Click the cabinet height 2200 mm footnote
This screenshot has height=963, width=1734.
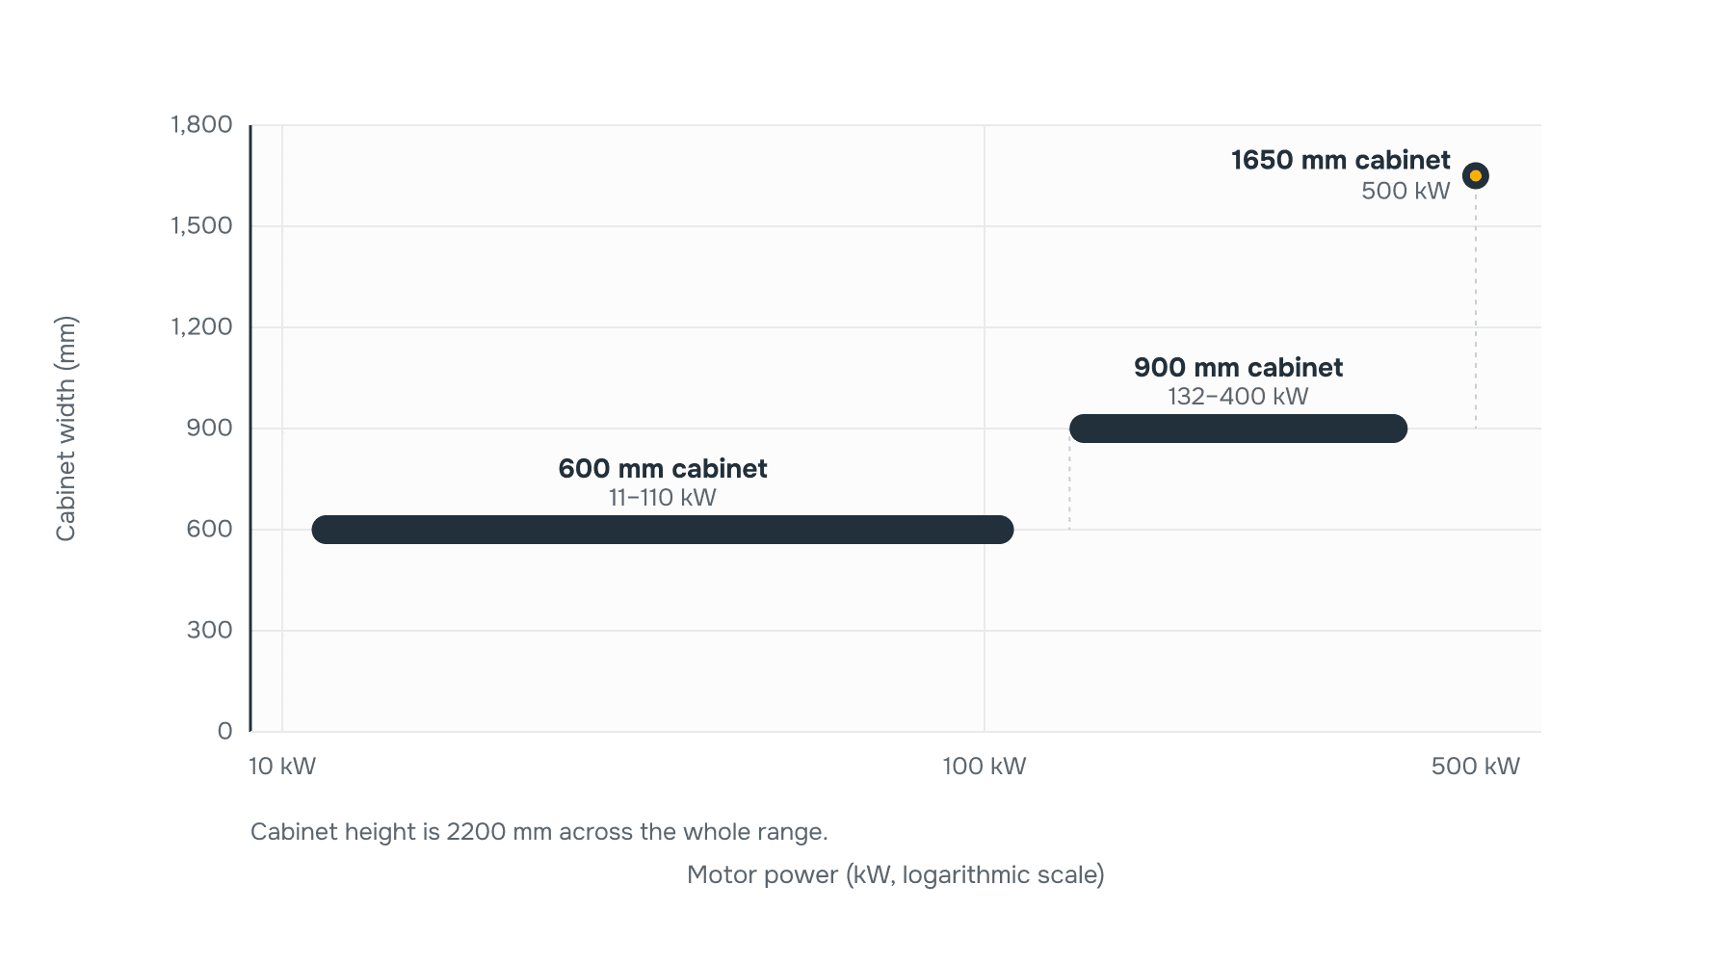(x=539, y=832)
